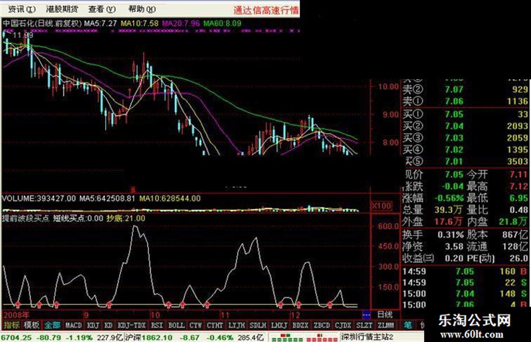Switch to the KD indicator tab
Viewport: 531px width, 342px height.
tap(108, 325)
